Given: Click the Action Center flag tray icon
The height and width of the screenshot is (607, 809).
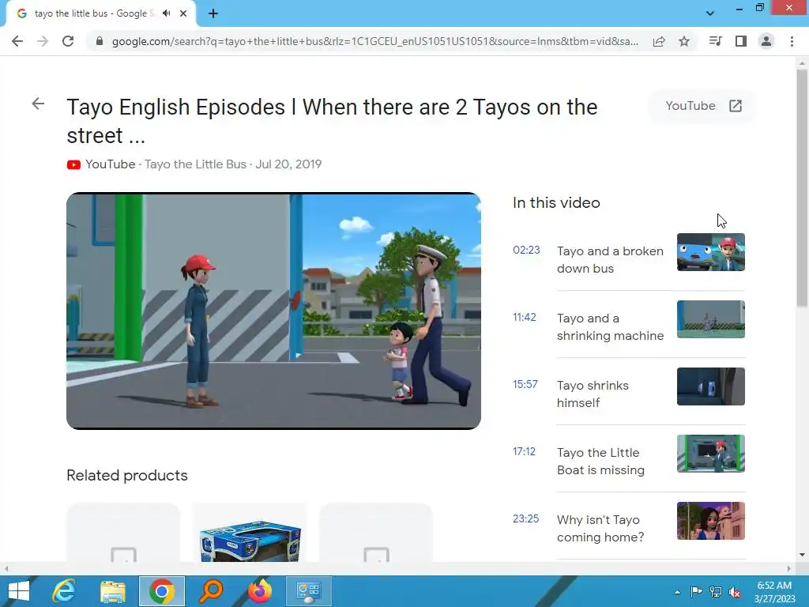Looking at the screenshot, I should point(697,592).
